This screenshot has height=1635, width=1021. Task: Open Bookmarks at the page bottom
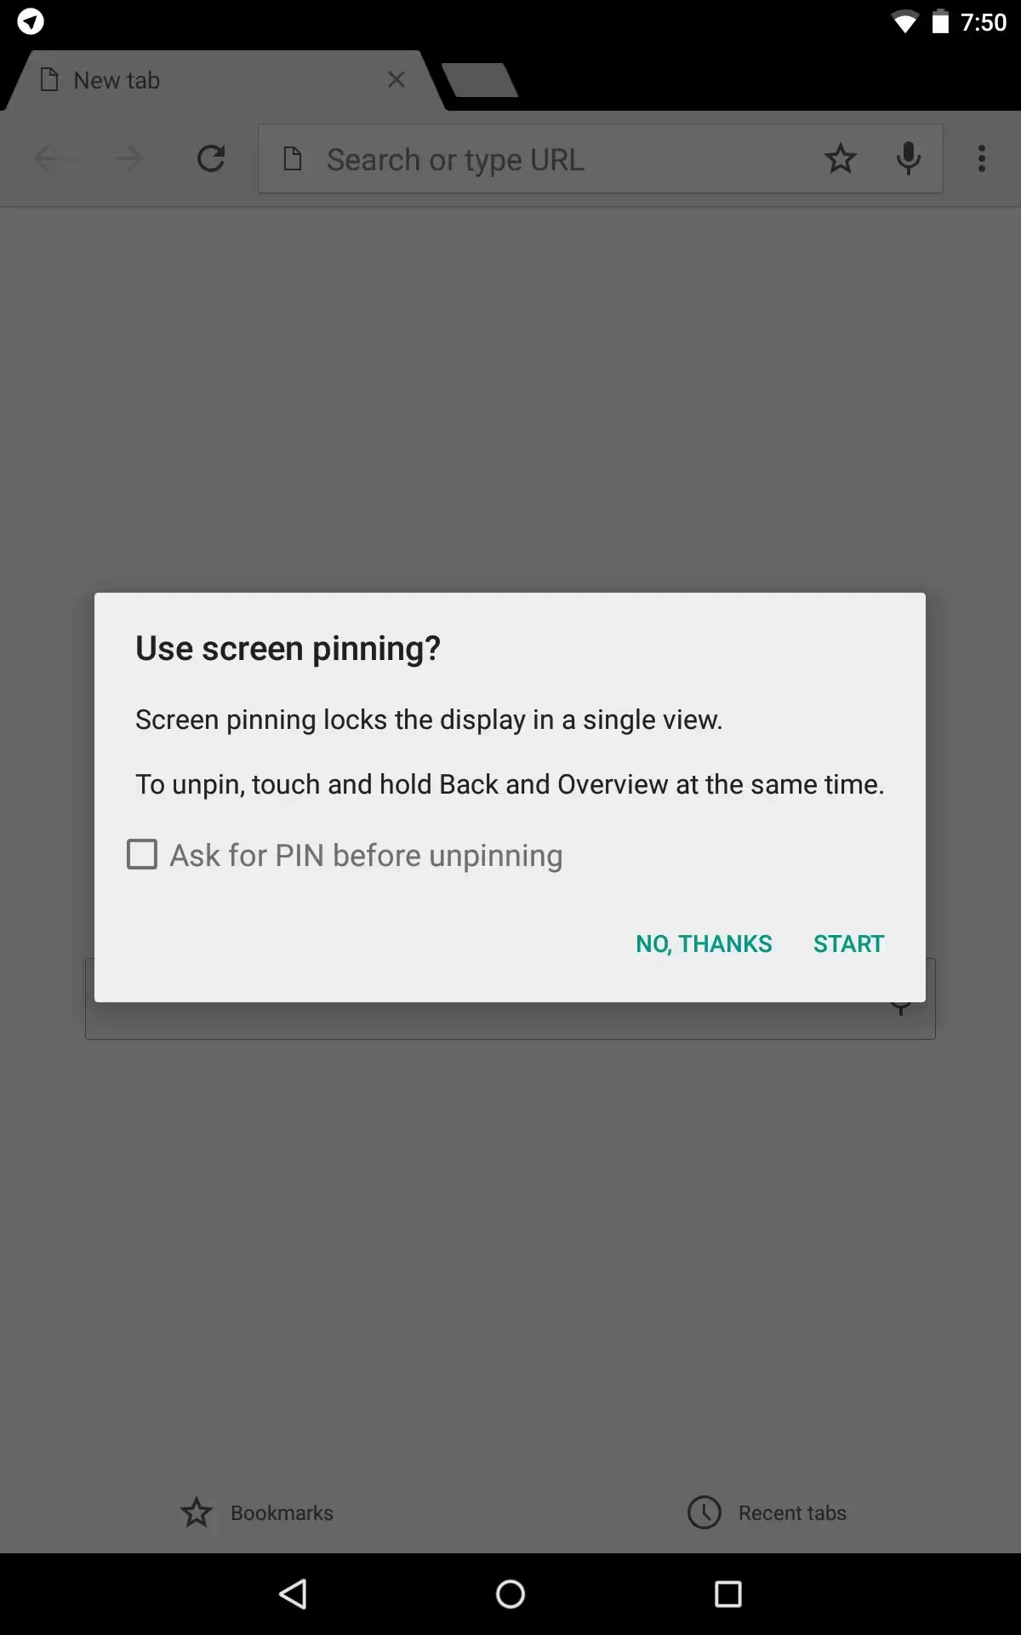click(256, 1512)
